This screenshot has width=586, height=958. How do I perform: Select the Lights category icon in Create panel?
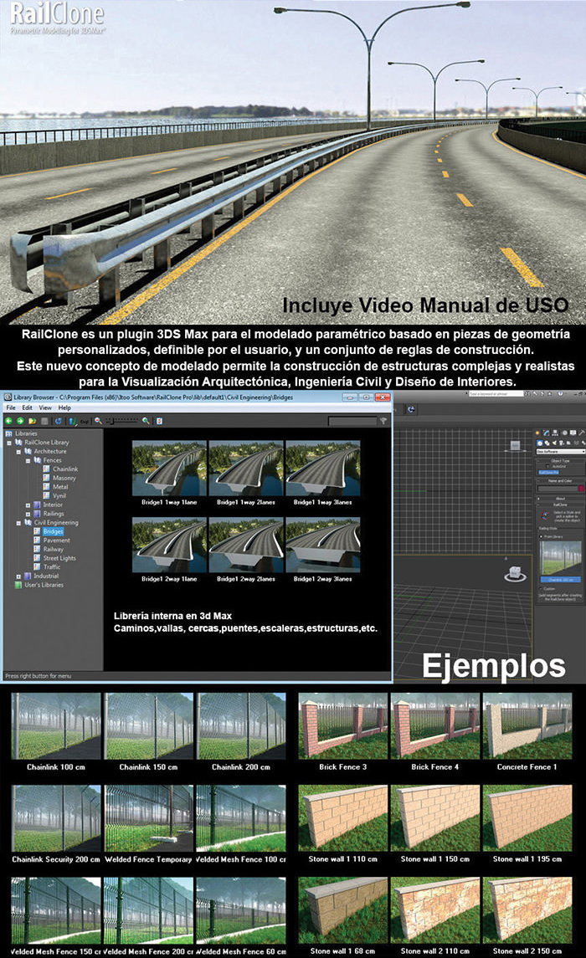(x=554, y=443)
